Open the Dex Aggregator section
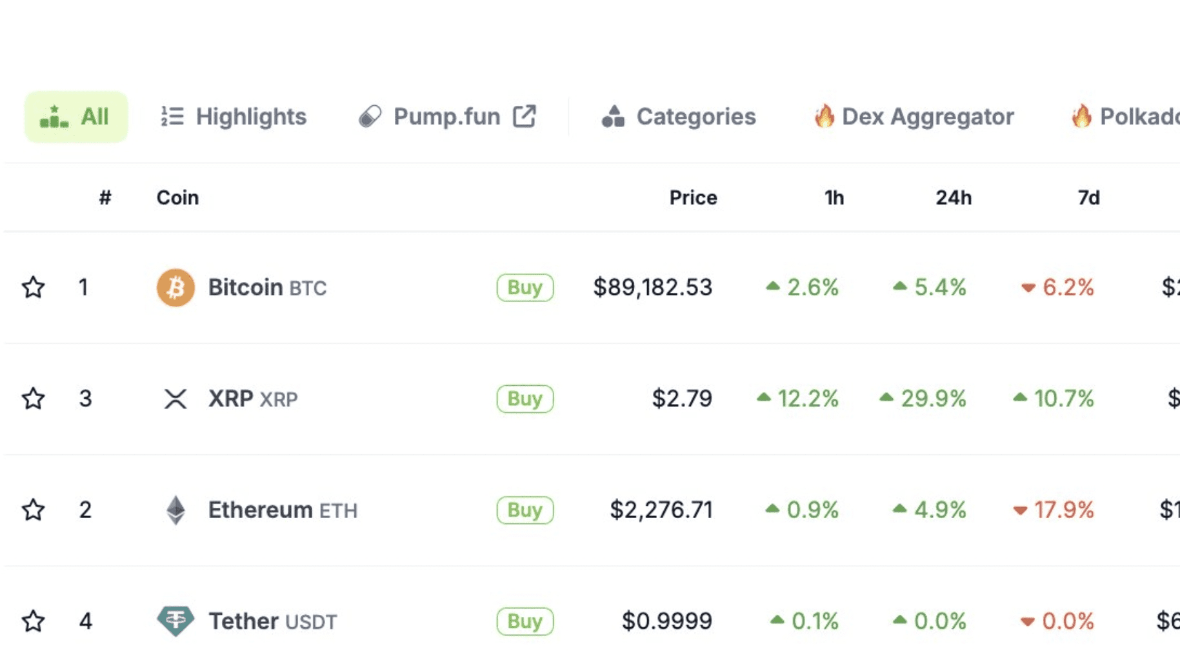 [927, 116]
